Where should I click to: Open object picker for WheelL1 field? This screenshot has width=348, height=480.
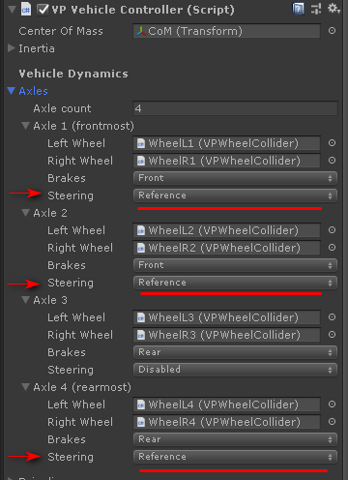[x=332, y=143]
